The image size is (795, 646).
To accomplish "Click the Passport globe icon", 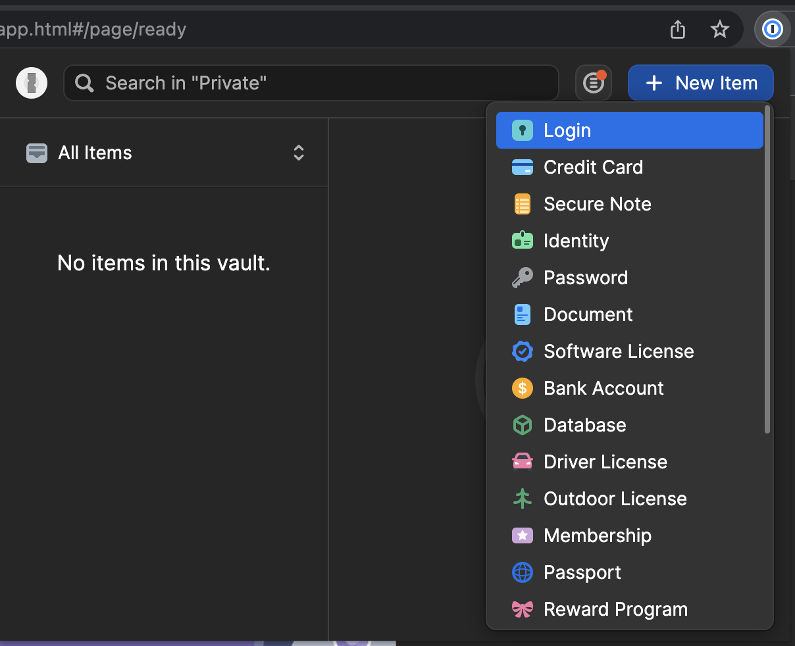I will pyautogui.click(x=522, y=572).
